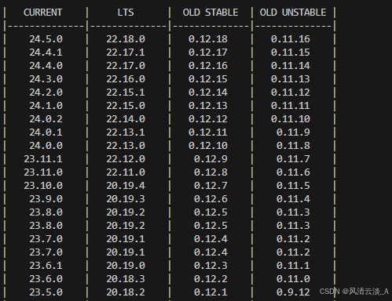Screen dimensions: 392x301
Task: Select version 24.4.1
Action: (46, 53)
